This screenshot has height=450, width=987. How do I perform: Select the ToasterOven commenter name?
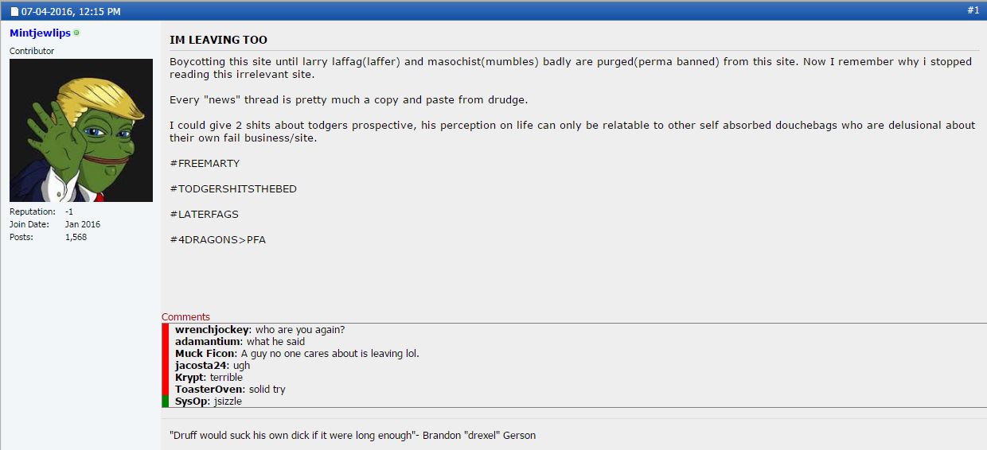coord(208,390)
